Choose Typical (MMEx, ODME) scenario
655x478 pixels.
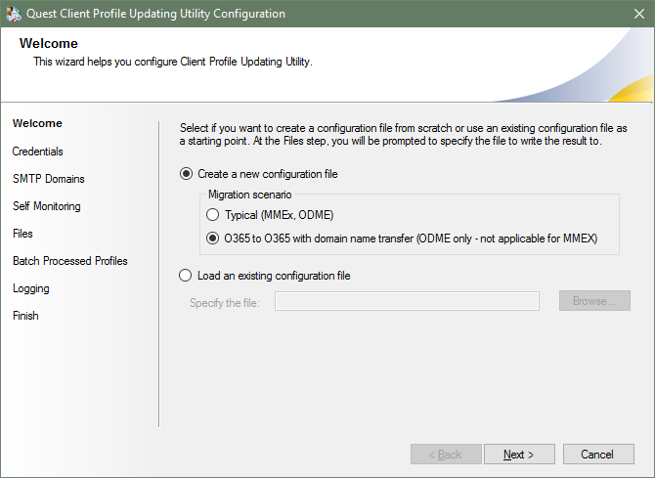(x=212, y=215)
